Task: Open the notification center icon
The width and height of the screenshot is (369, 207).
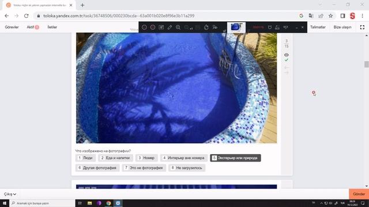Action: click(363, 203)
